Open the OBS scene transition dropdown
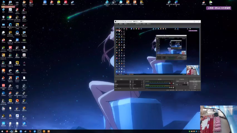The image size is (237, 133). click(x=182, y=81)
